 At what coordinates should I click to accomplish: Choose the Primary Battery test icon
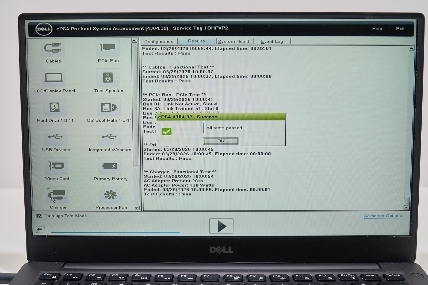tap(110, 166)
